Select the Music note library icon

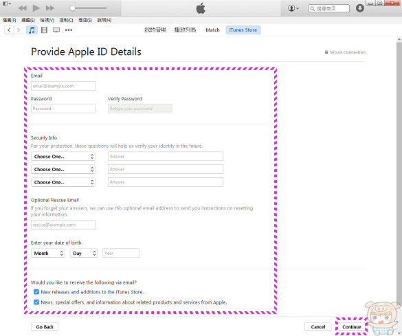(32, 30)
